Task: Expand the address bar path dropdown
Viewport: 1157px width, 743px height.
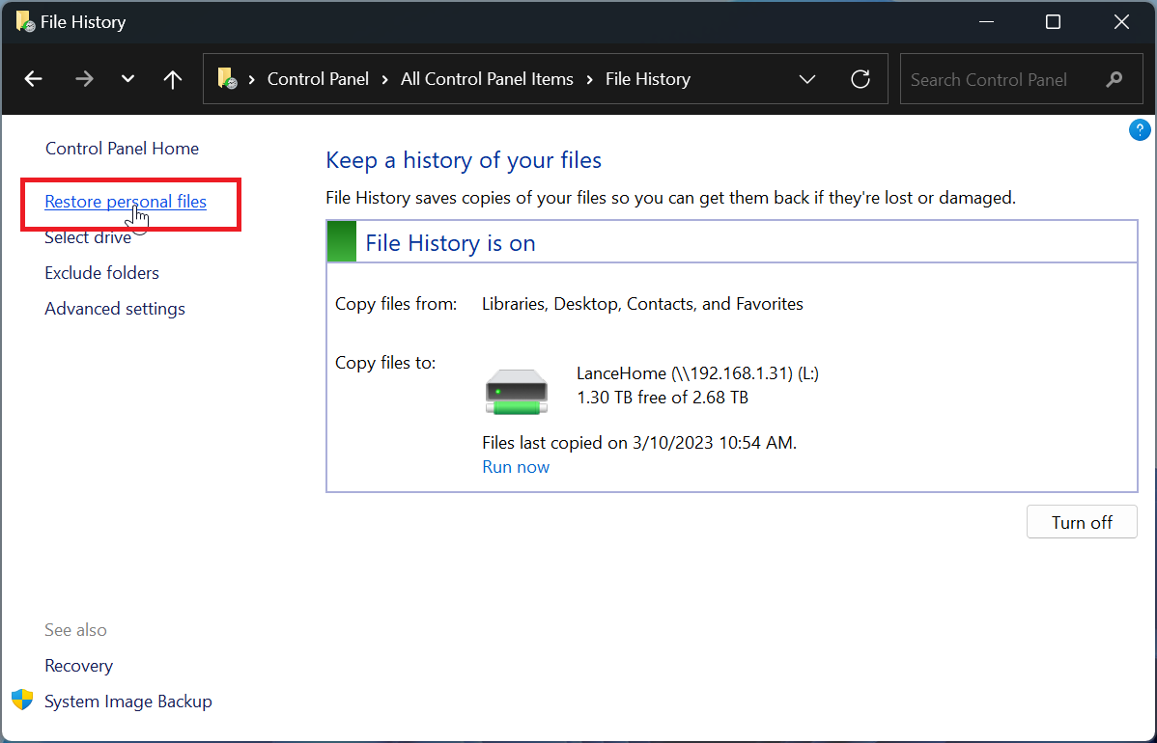Action: [x=807, y=79]
